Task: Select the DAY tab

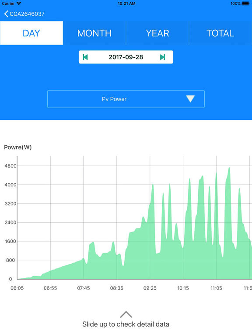Action: tap(31, 33)
